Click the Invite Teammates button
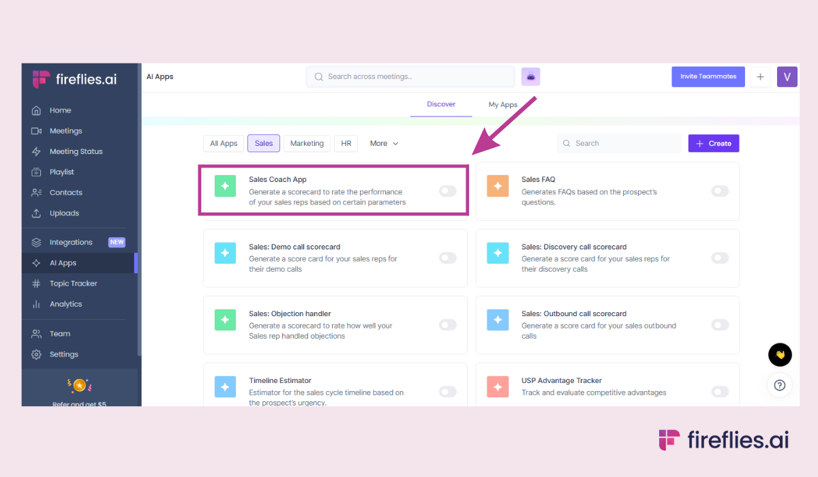Screen dimensions: 818x477 [x=708, y=77]
